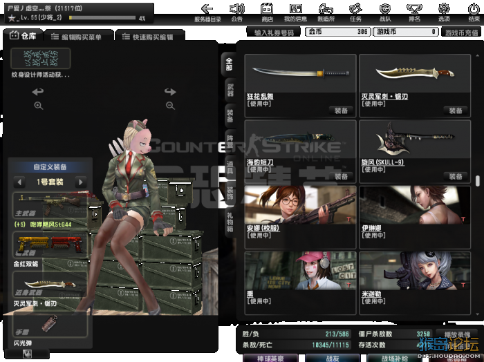Select the tattoo design thumbnail at top
This screenshot has width=484, height=362.
(40, 58)
